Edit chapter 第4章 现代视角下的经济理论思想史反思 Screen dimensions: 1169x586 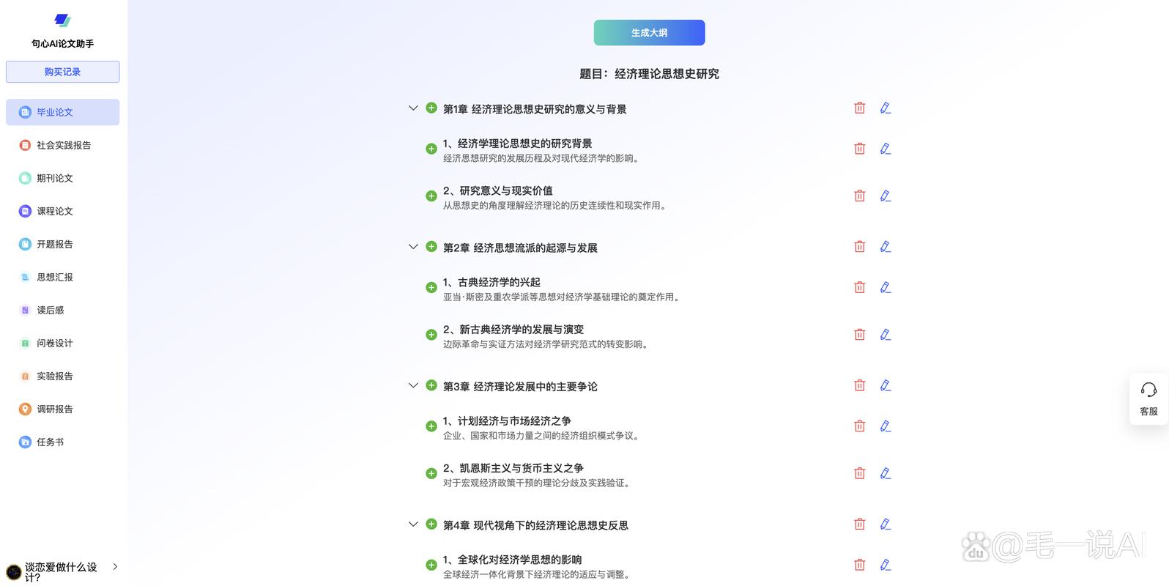point(886,524)
